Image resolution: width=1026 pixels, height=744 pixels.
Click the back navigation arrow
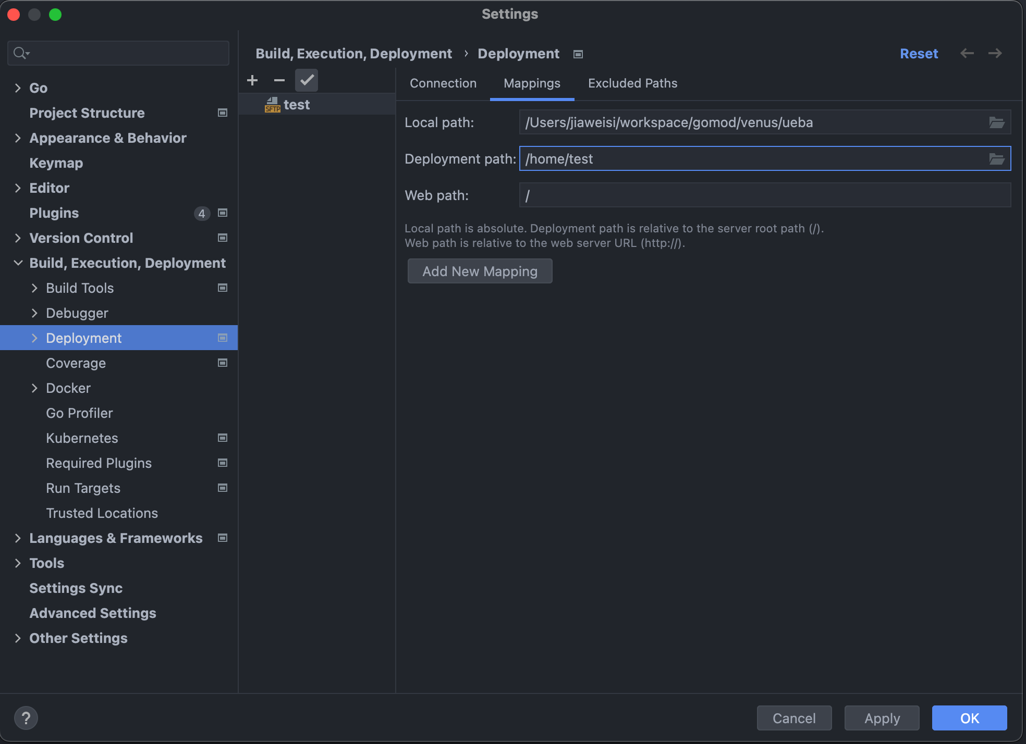tap(967, 53)
